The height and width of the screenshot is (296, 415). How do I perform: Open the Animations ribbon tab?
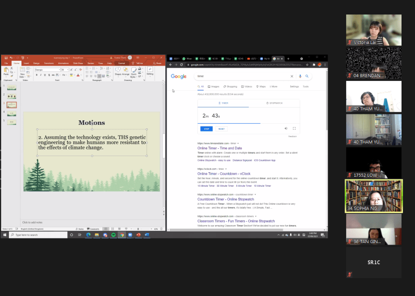point(63,63)
